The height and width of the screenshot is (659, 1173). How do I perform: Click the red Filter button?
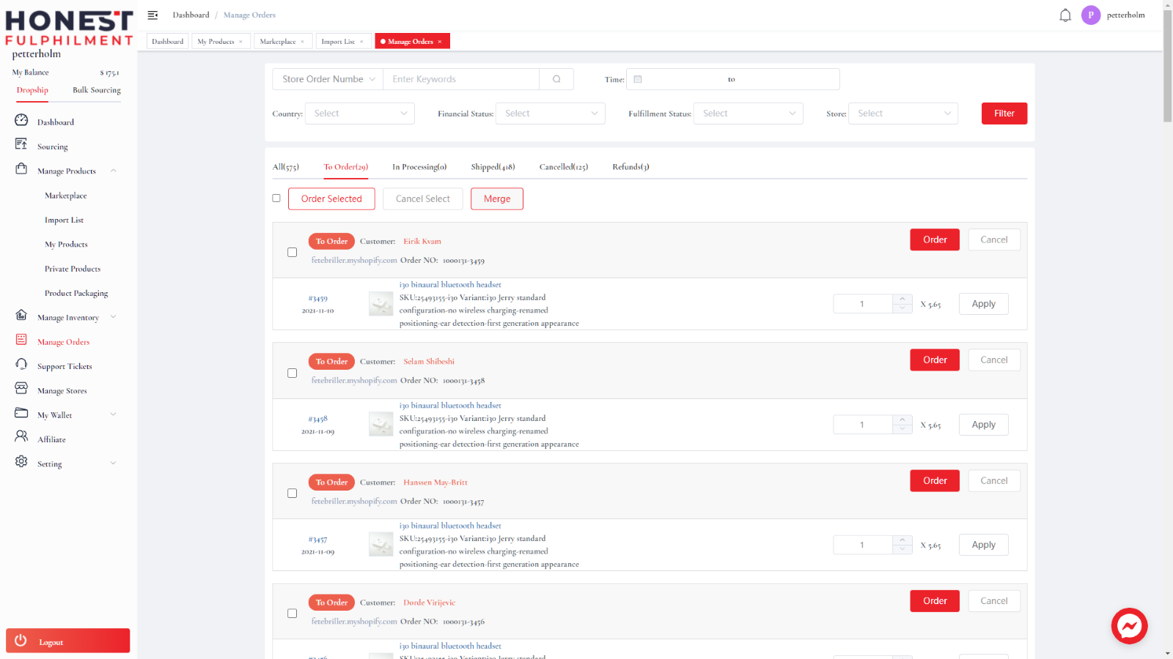click(x=1004, y=113)
